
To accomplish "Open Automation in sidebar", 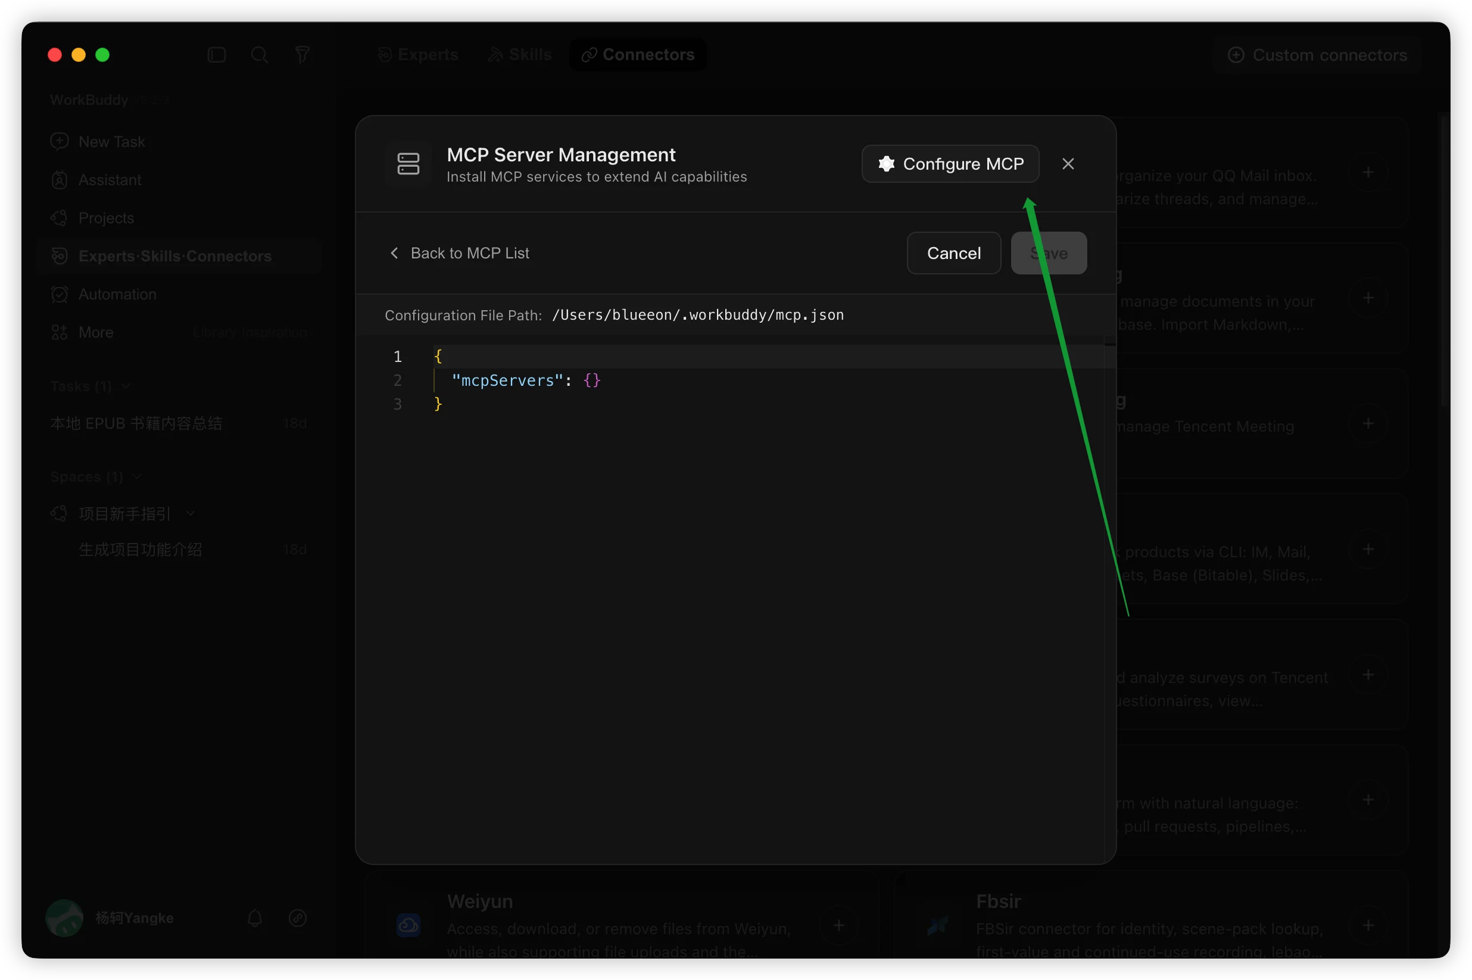I will 178,294.
